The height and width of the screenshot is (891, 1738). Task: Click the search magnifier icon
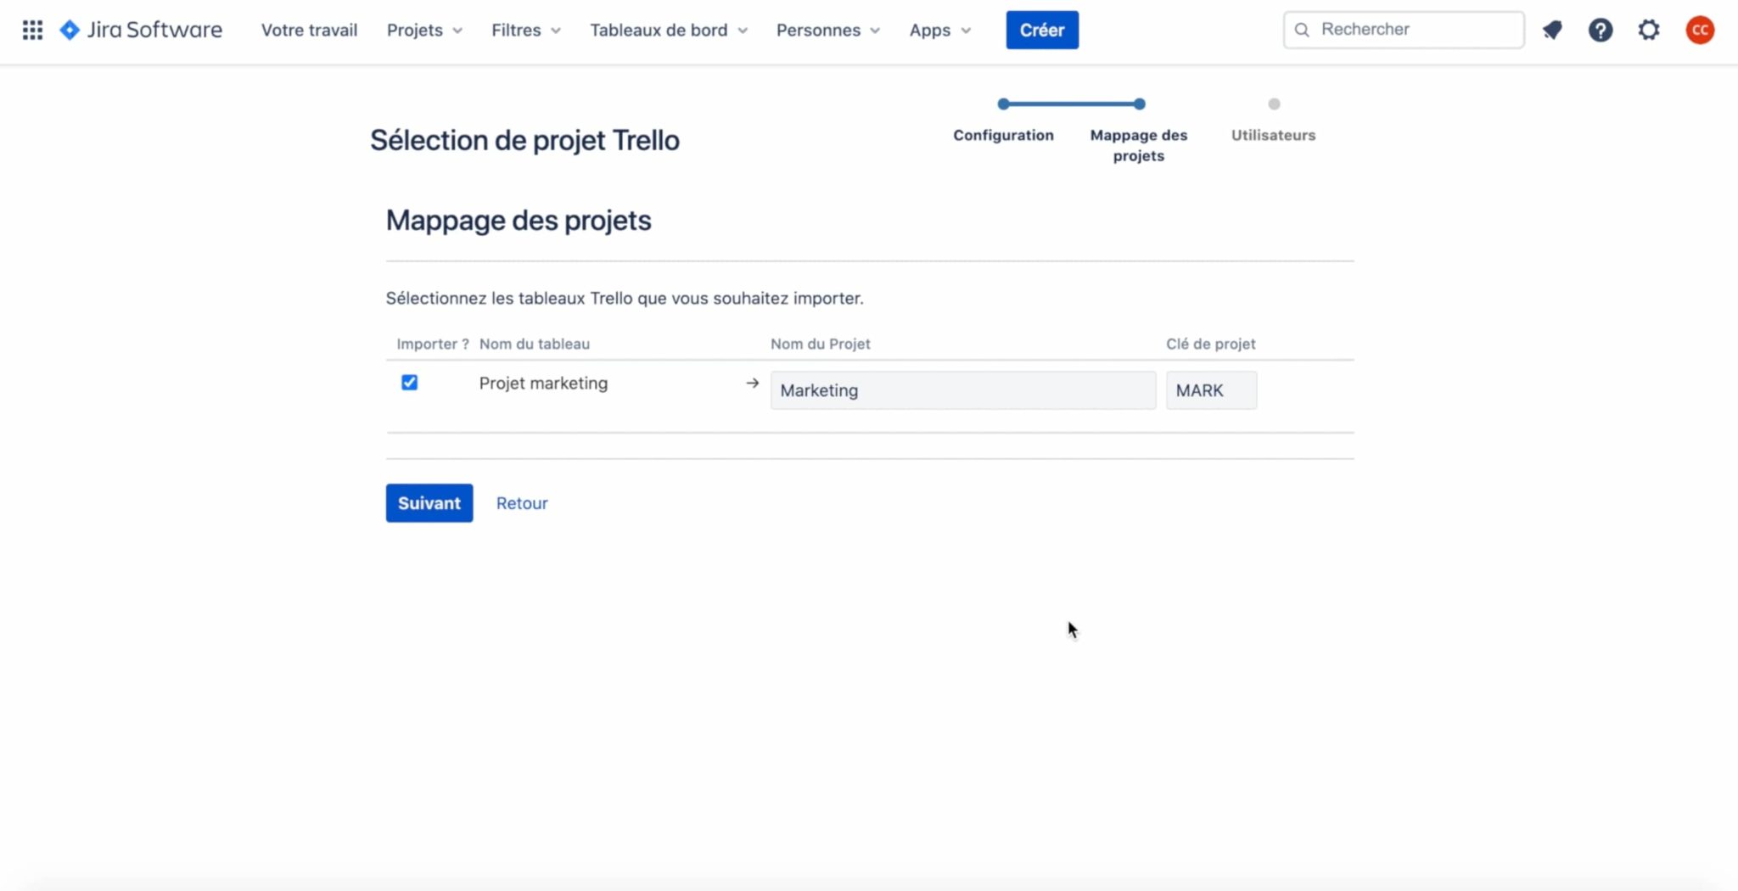1302,31
